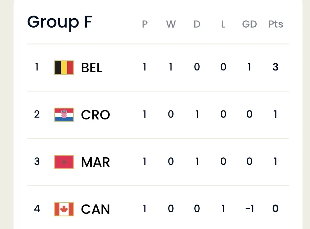Click the Group F heading
Screen dimensions: 310x229
[x=60, y=22]
